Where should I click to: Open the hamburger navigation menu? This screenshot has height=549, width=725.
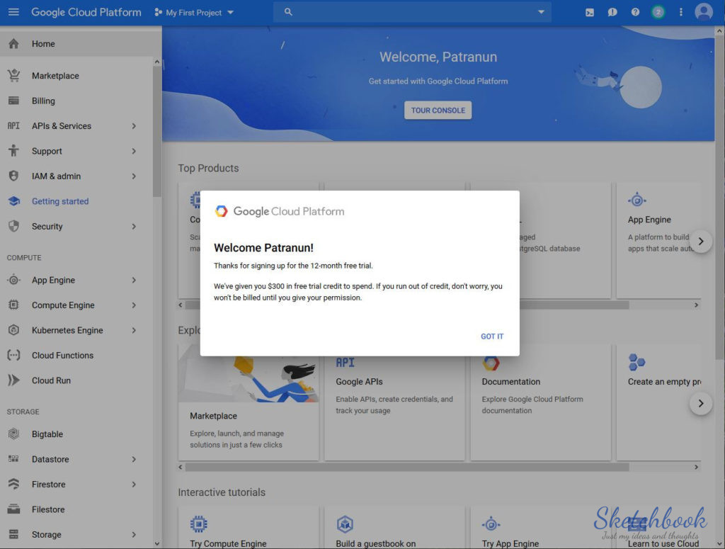click(13, 12)
